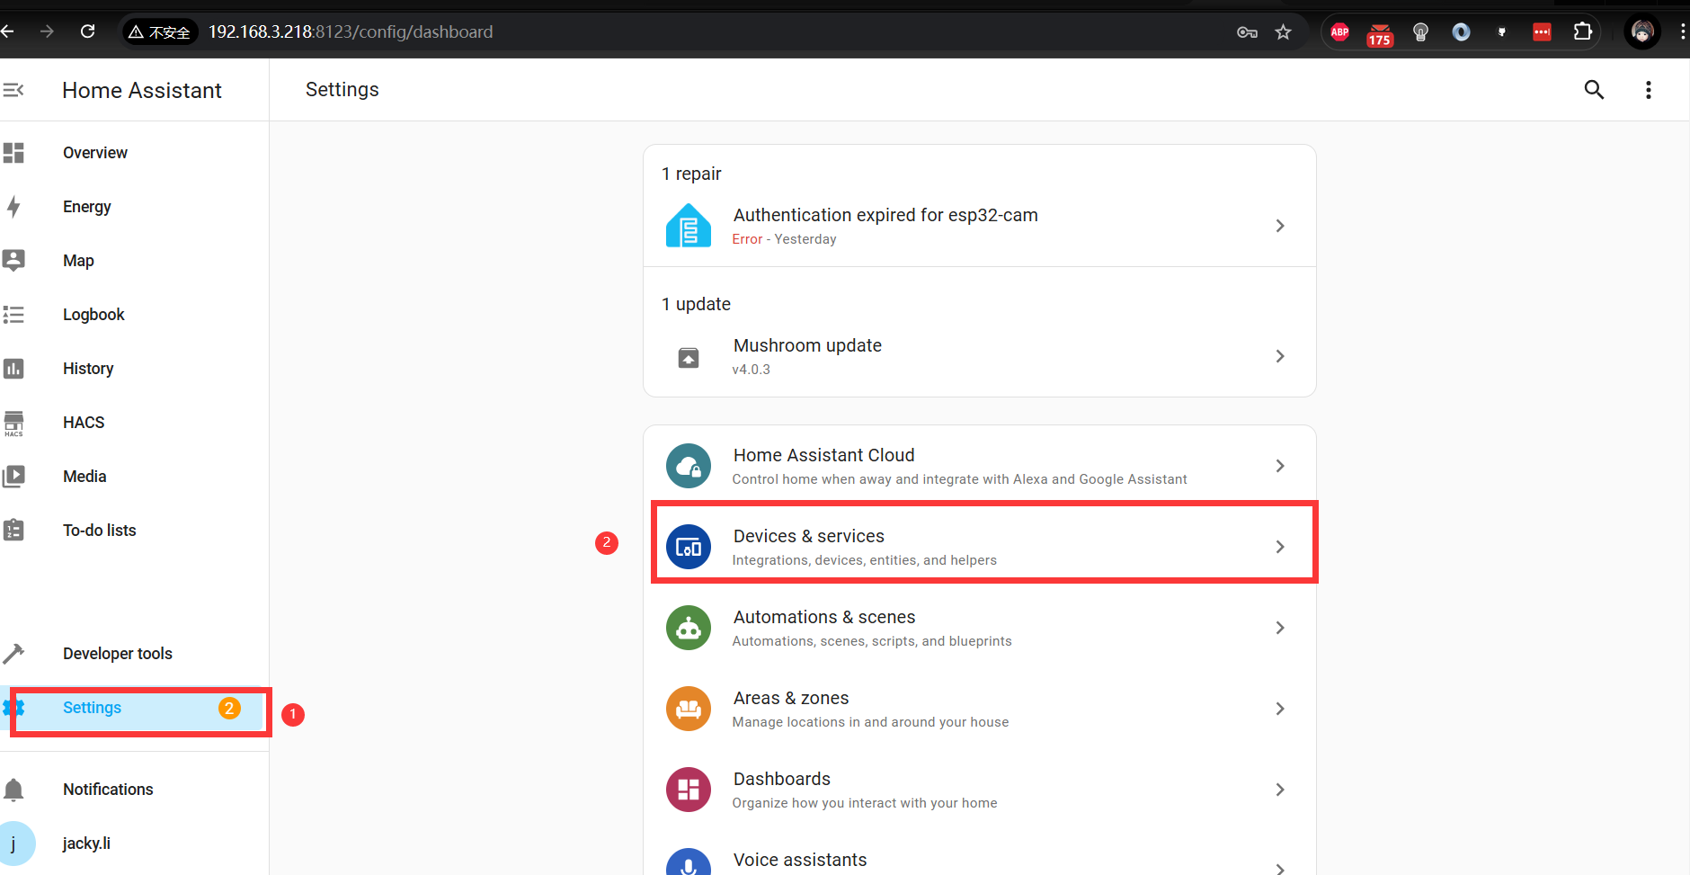Open Dashboards chevron arrow
Image resolution: width=1690 pixels, height=875 pixels.
coord(1280,790)
